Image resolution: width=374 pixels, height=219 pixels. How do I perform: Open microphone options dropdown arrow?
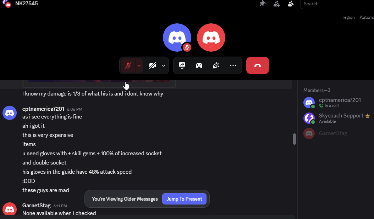(x=139, y=65)
